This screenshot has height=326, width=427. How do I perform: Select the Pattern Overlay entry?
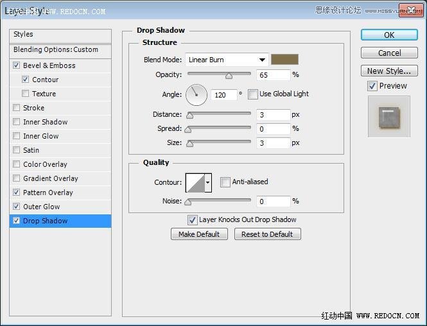tap(60, 193)
